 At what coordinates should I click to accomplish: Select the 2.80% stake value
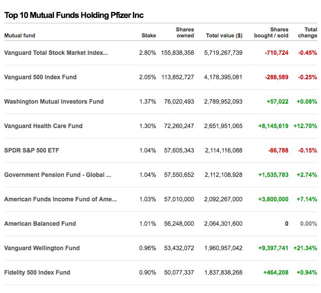coord(148,53)
